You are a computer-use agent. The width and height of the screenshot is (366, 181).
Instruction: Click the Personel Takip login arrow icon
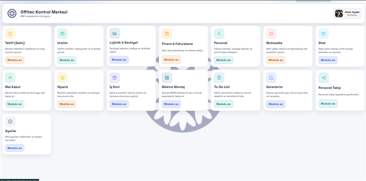323,78
